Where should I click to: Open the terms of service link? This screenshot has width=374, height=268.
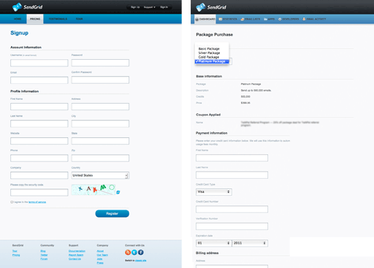37,202
